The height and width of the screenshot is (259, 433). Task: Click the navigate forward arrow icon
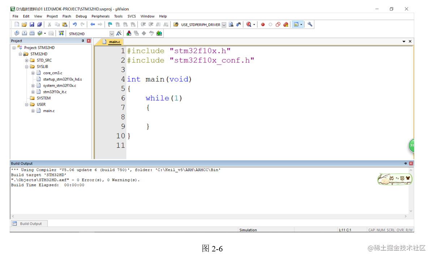click(x=100, y=25)
